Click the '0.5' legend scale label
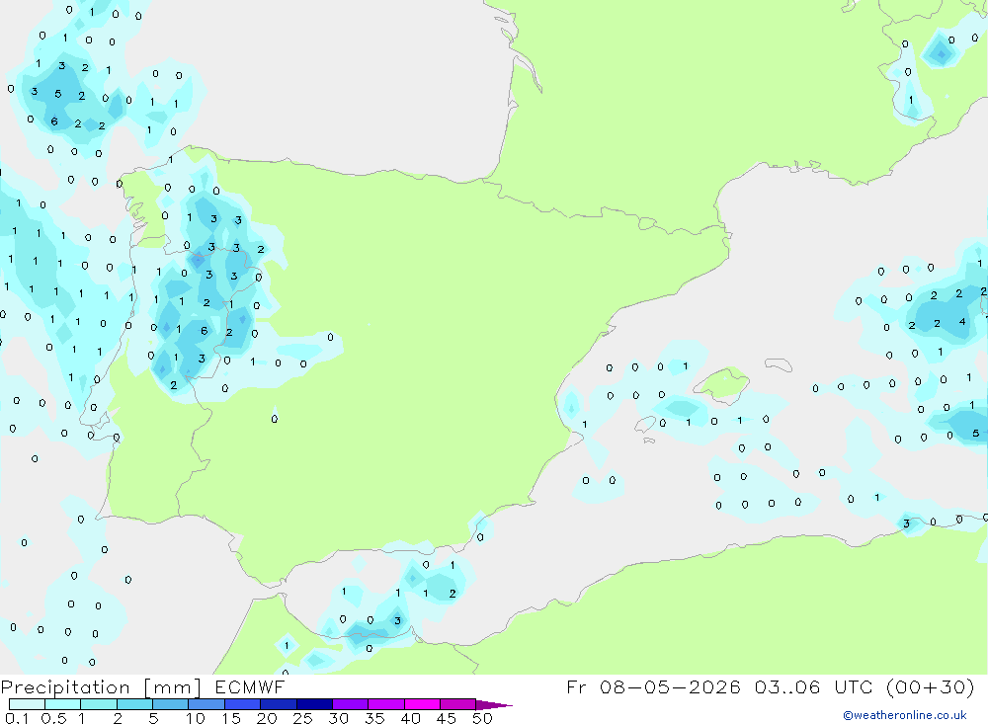 pos(53,718)
